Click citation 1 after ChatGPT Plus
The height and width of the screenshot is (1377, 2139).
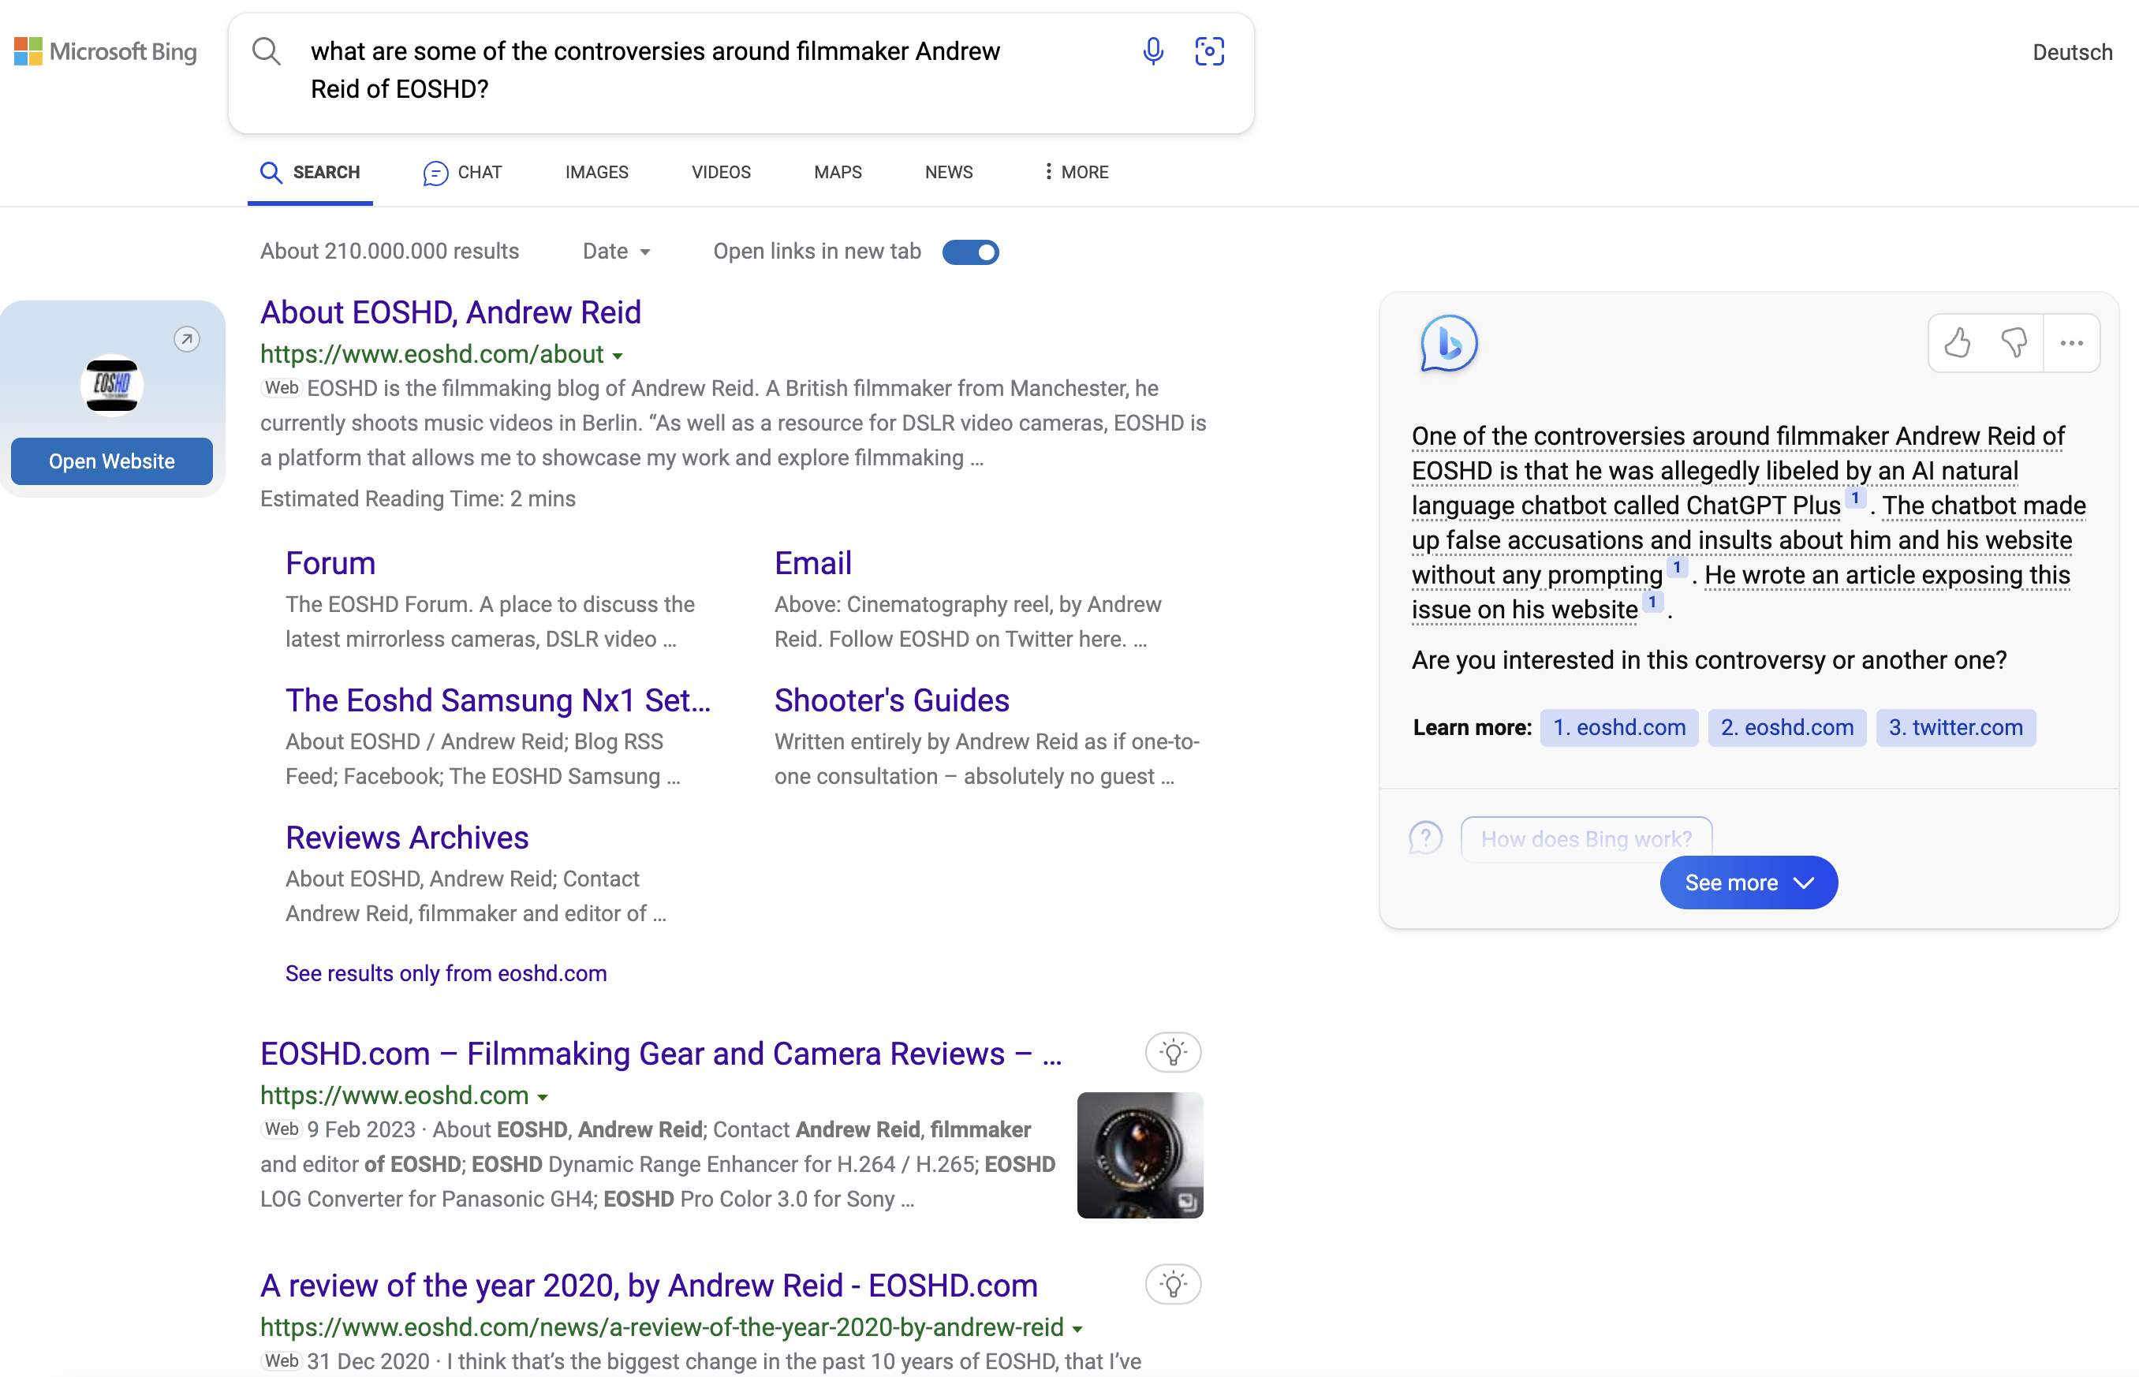(x=1854, y=498)
